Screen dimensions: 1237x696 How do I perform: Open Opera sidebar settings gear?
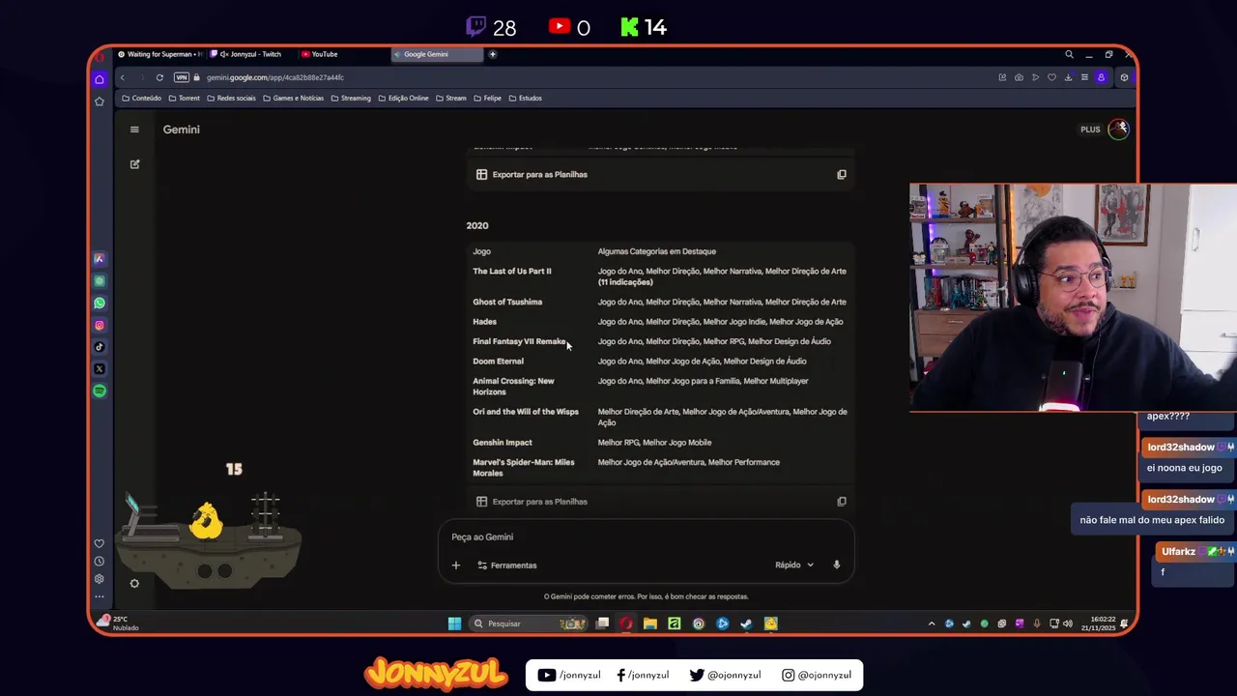pyautogui.click(x=100, y=579)
